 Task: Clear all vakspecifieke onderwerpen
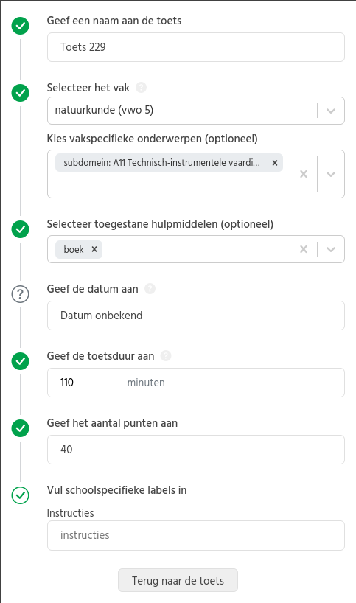tap(304, 174)
